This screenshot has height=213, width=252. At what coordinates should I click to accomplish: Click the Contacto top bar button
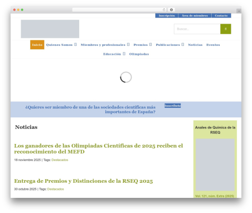(221, 16)
